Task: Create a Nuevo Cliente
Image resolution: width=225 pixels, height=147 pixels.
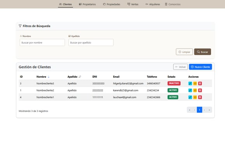Action: (x=200, y=67)
